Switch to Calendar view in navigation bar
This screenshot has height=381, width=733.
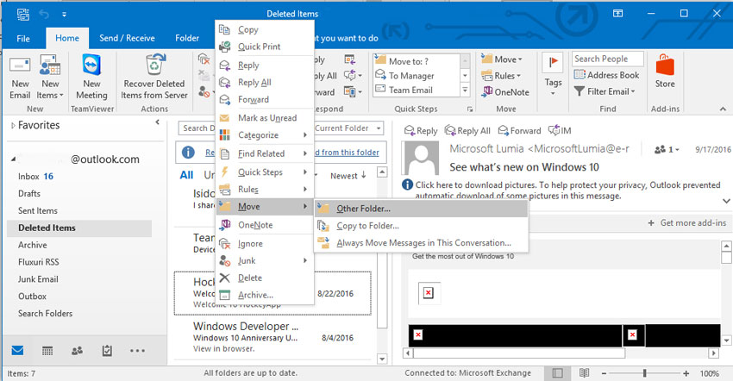point(47,351)
